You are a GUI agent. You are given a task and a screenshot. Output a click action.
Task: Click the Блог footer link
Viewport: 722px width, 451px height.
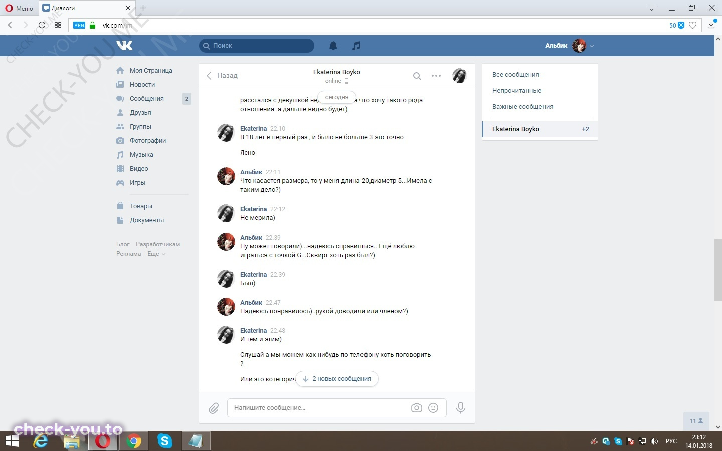coord(123,244)
